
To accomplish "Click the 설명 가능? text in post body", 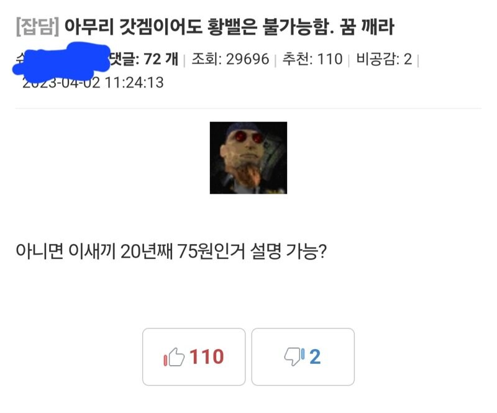I will (288, 252).
